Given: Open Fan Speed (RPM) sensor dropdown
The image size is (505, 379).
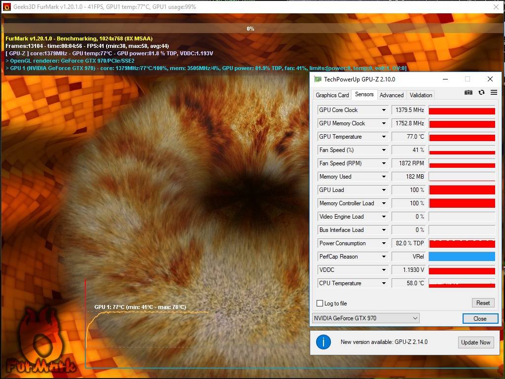Looking at the screenshot, I should click(x=384, y=163).
